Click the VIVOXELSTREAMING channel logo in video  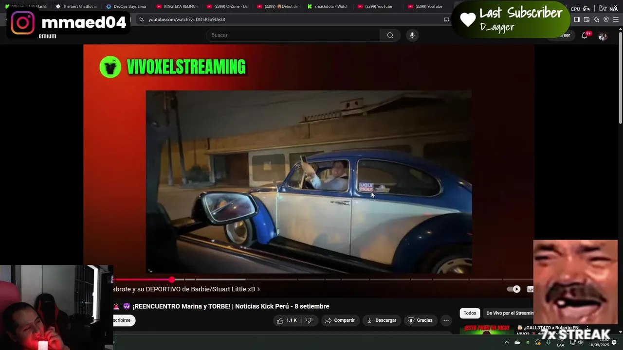110,67
